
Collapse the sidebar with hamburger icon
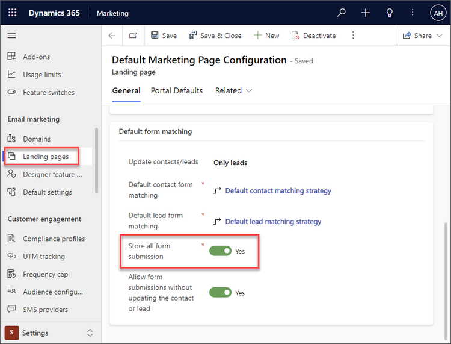[11, 36]
